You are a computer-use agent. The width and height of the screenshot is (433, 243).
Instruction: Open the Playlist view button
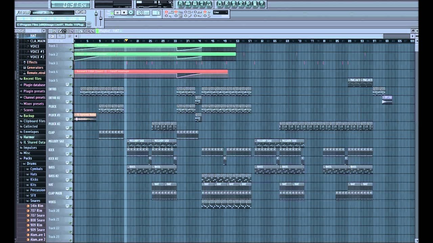click(181, 4)
